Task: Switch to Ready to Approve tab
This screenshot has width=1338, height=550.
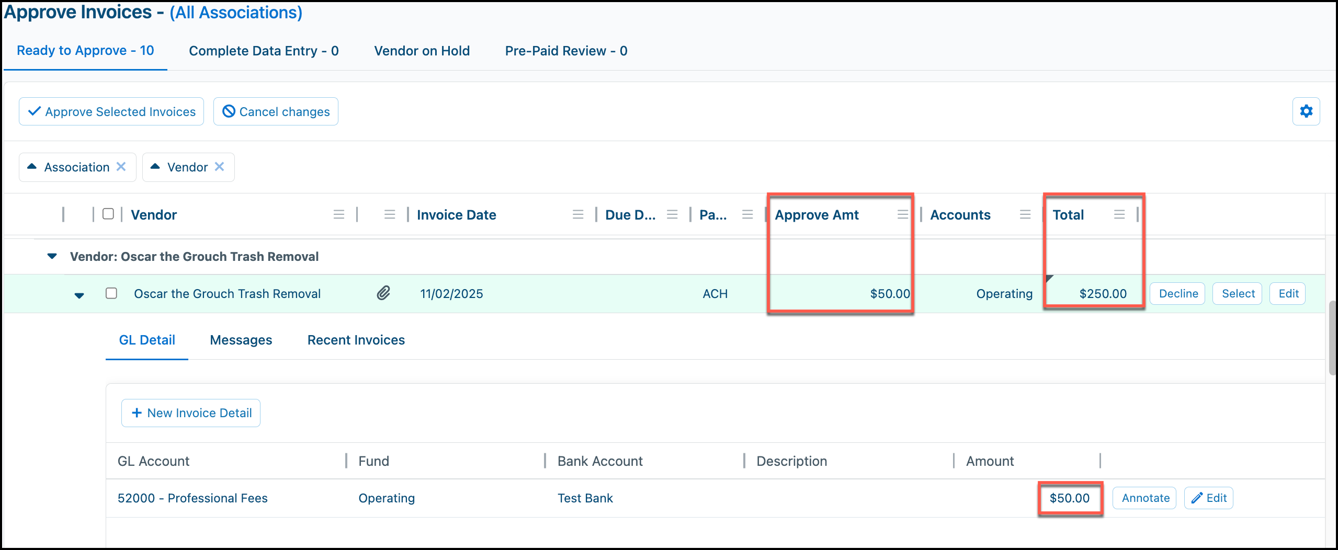Action: (x=85, y=51)
